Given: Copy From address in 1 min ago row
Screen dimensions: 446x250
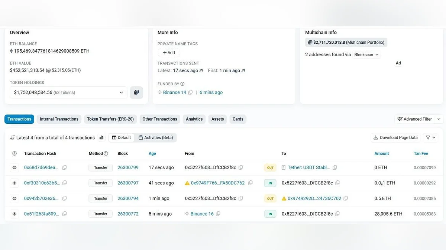Looking at the screenshot, I should [x=241, y=199].
